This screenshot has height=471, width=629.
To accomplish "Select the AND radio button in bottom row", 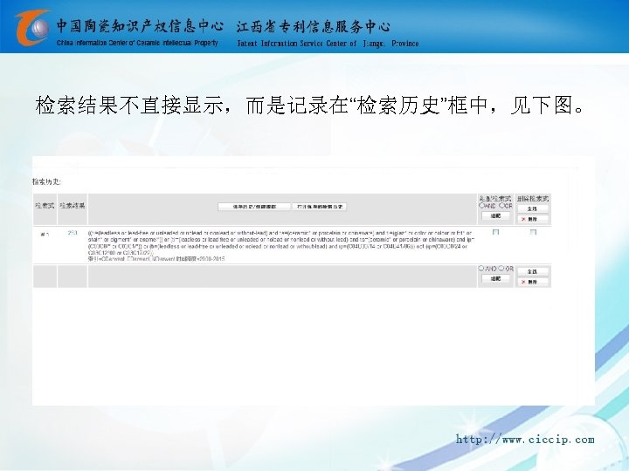I will (x=481, y=269).
